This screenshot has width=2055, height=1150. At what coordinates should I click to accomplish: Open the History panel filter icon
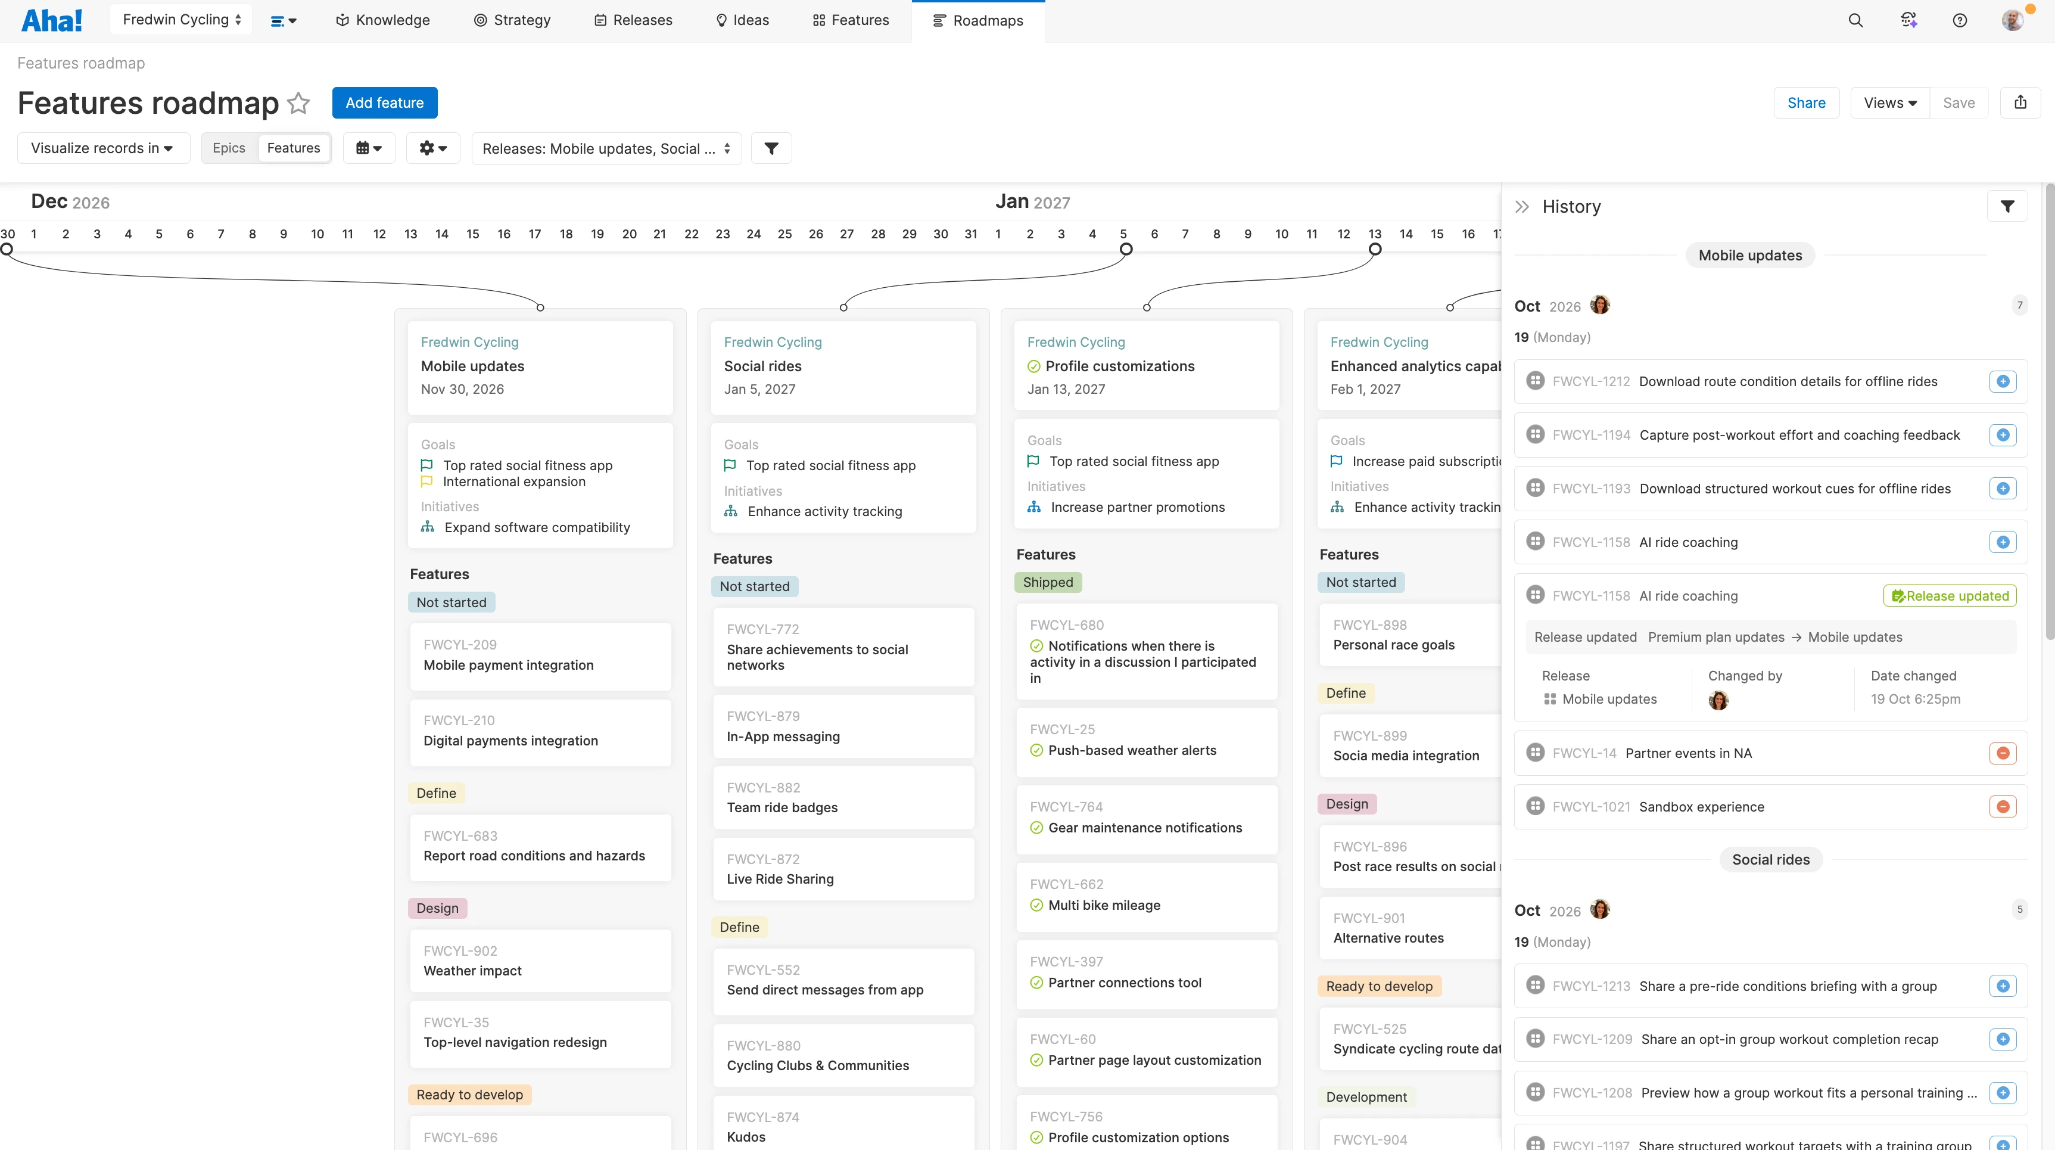coord(2007,207)
